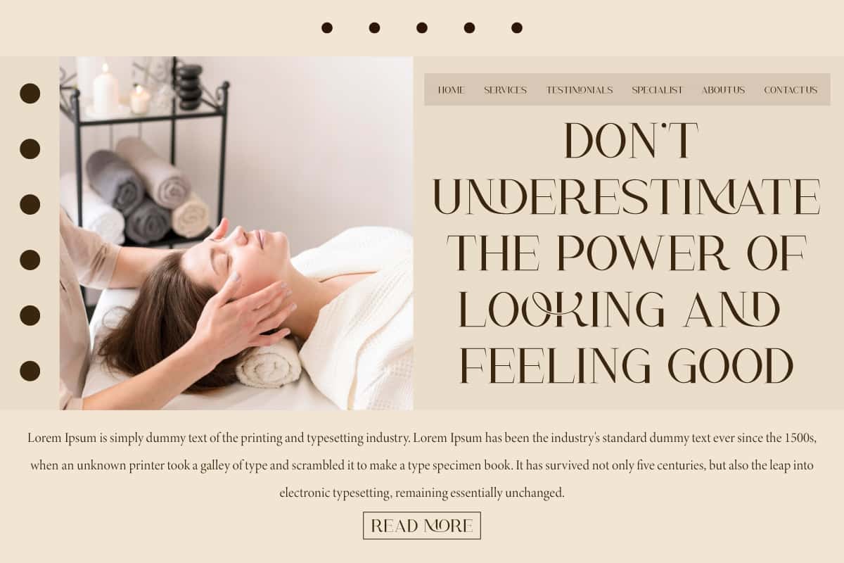
Task: Click the Read More button
Action: click(422, 526)
